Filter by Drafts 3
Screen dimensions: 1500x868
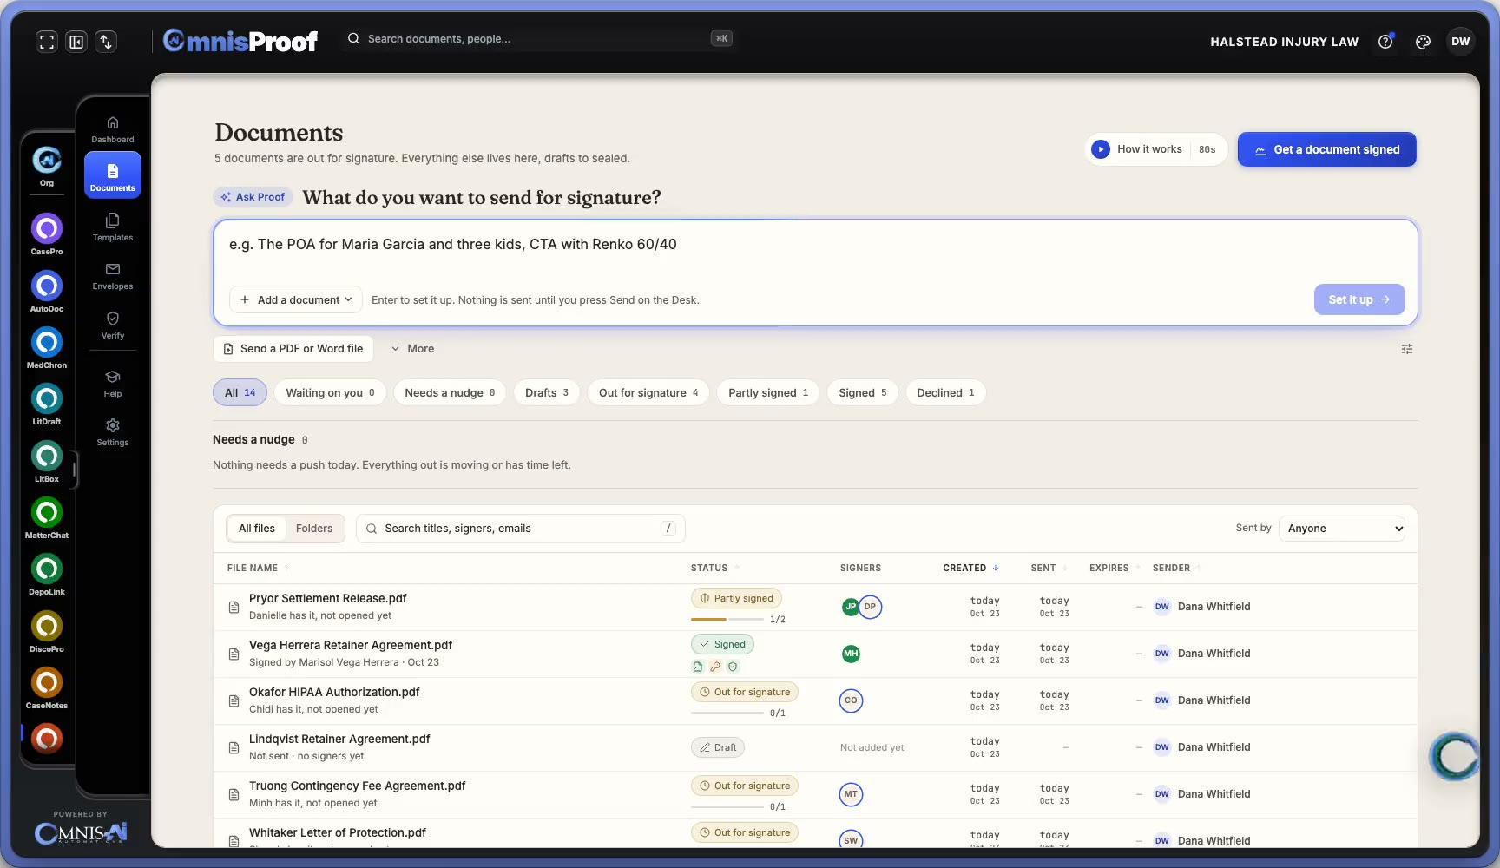(x=547, y=392)
